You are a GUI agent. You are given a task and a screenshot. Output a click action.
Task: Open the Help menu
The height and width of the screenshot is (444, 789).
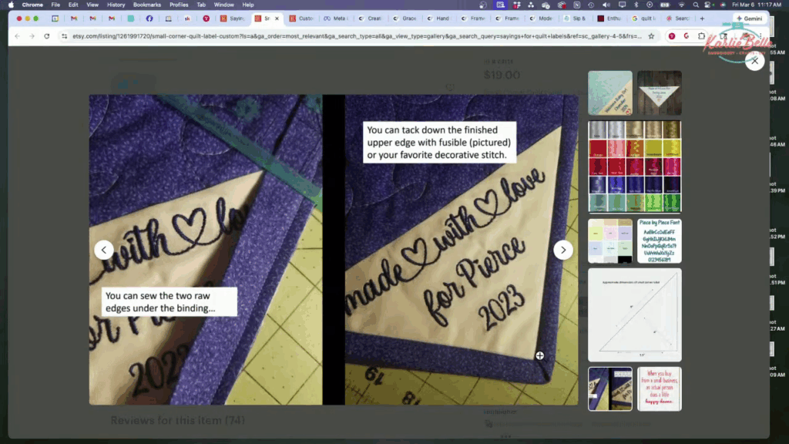(248, 5)
